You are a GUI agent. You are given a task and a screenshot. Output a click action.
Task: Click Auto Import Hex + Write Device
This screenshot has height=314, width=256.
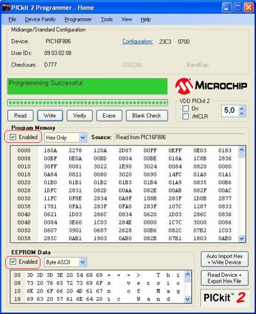point(225,259)
